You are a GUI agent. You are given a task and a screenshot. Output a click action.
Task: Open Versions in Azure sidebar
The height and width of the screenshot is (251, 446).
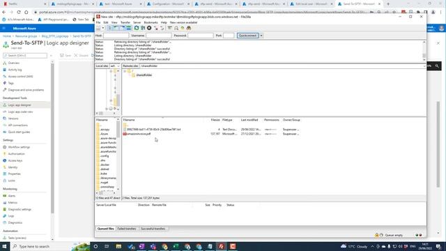(x=13, y=119)
